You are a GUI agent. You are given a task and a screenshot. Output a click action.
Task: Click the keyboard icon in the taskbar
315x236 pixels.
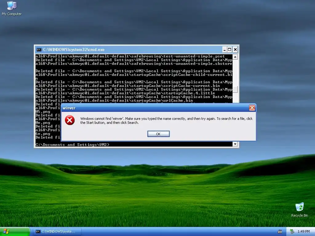tap(280, 232)
